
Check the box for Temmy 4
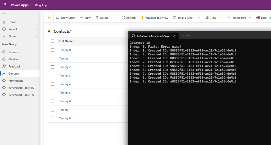pyautogui.click(x=53, y=84)
